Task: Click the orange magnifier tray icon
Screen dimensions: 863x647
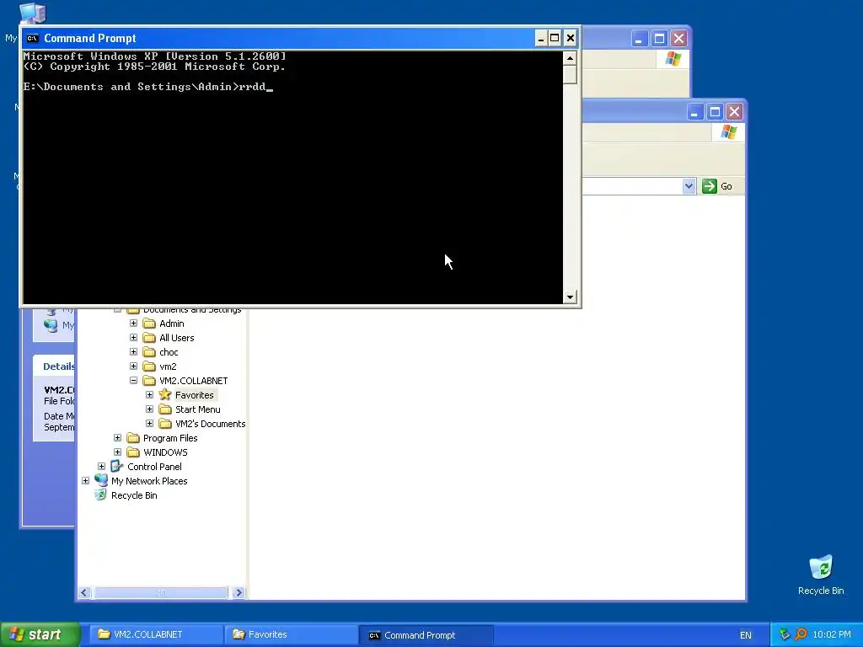Action: [x=801, y=634]
